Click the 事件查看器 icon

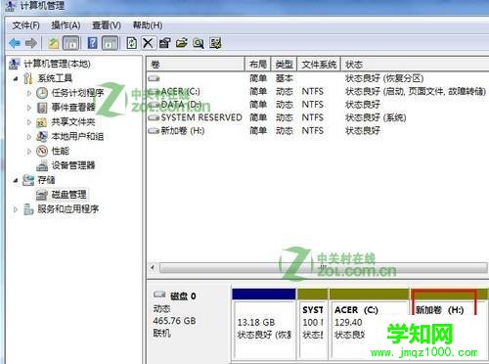click(42, 108)
